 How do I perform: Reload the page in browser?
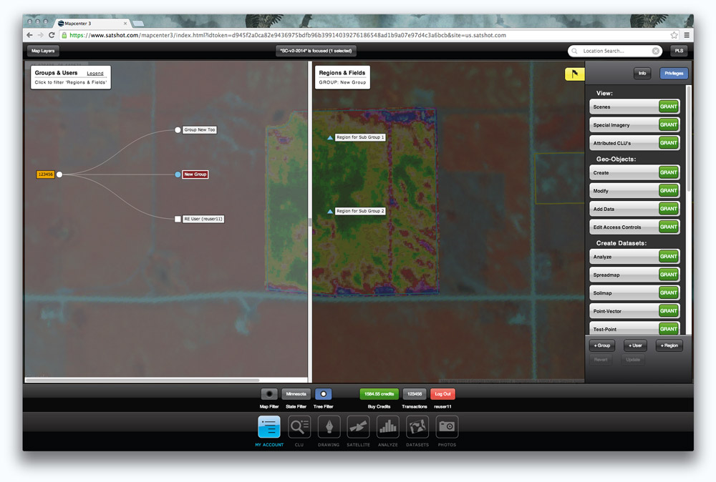click(x=52, y=35)
